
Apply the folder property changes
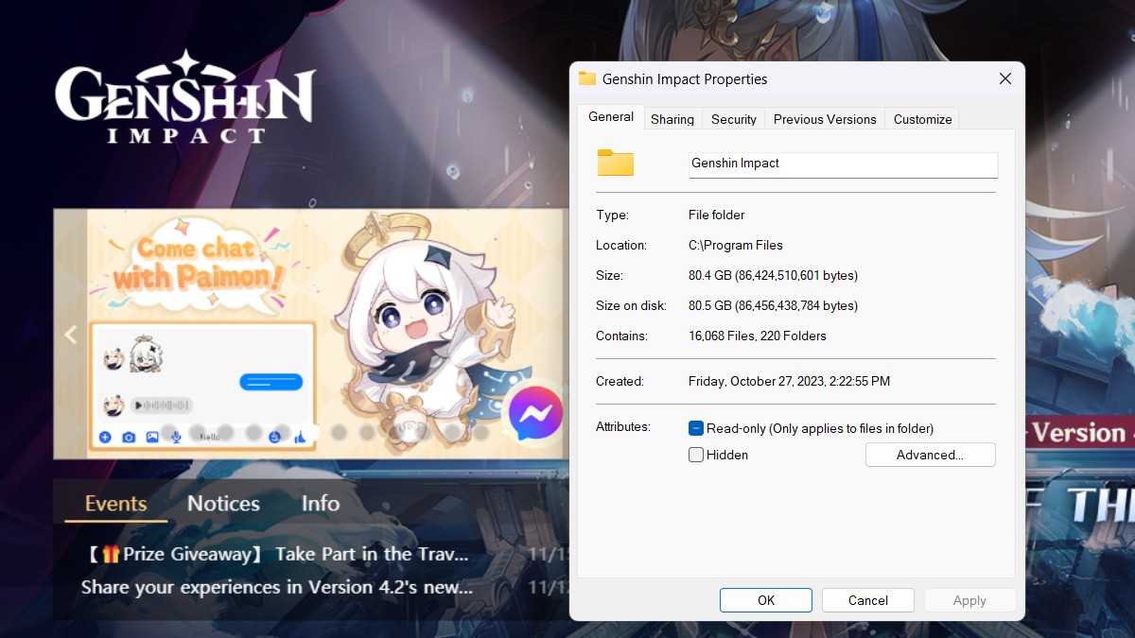969,599
